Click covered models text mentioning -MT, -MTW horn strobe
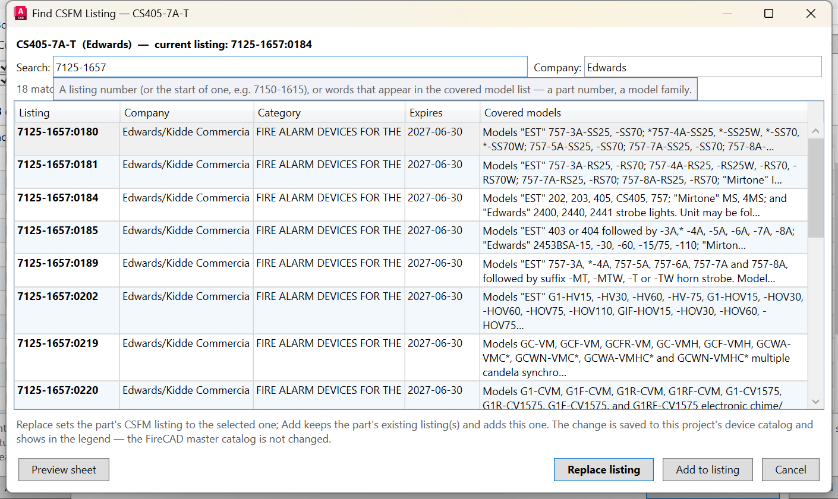 (635, 271)
